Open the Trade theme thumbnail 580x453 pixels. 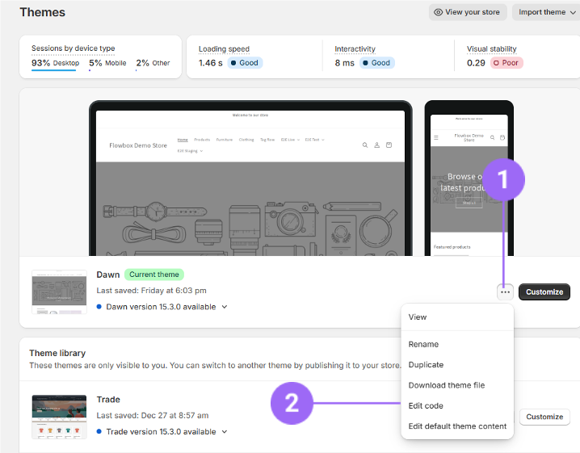pos(59,417)
